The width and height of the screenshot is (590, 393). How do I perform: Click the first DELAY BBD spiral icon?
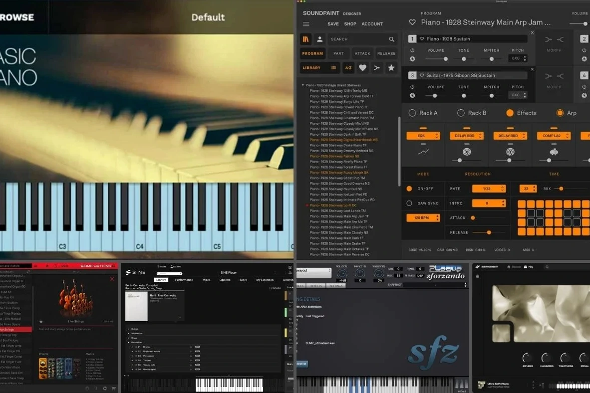pyautogui.click(x=467, y=152)
